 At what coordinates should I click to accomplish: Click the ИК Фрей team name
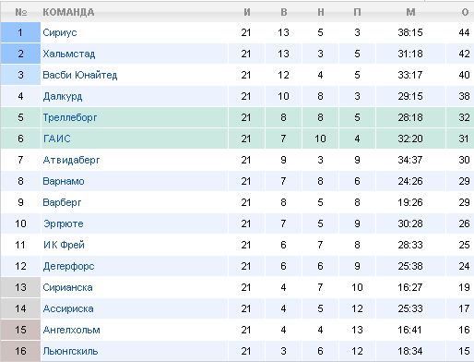(x=64, y=245)
